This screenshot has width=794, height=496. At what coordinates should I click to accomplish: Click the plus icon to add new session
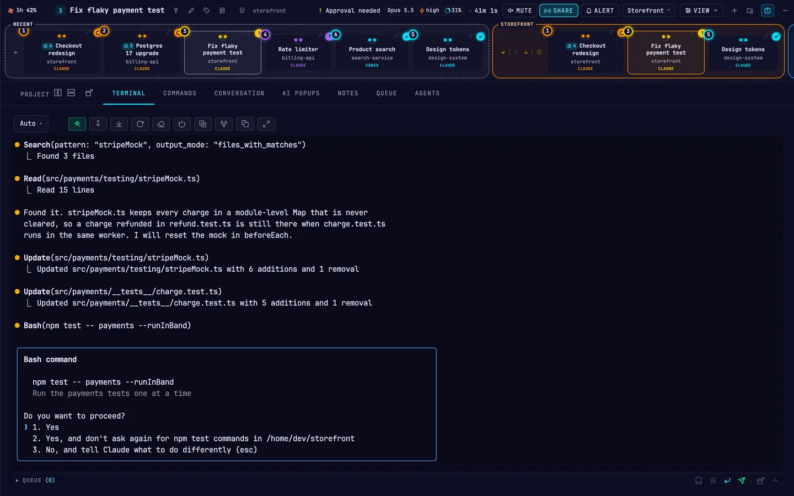tap(734, 10)
